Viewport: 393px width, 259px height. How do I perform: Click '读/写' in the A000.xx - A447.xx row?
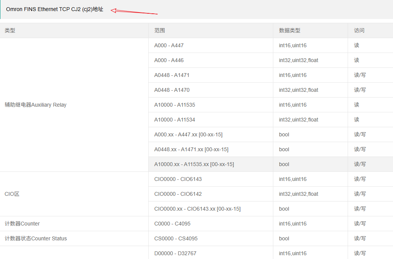[360, 134]
